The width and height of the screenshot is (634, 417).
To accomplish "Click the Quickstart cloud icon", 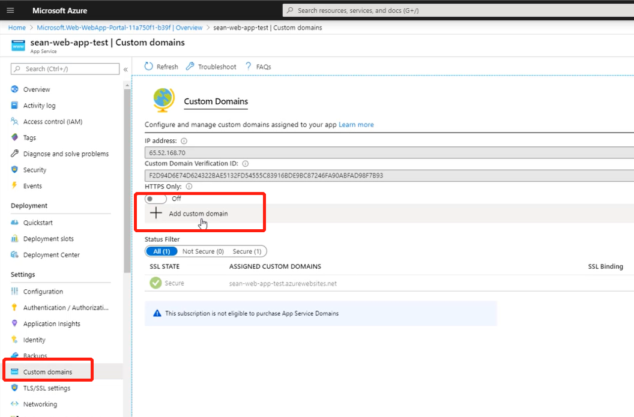I will pyautogui.click(x=14, y=222).
